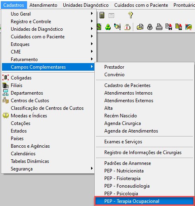The width and height of the screenshot is (195, 206).
Task: Click the XML toolbar icon
Action: 188,27
